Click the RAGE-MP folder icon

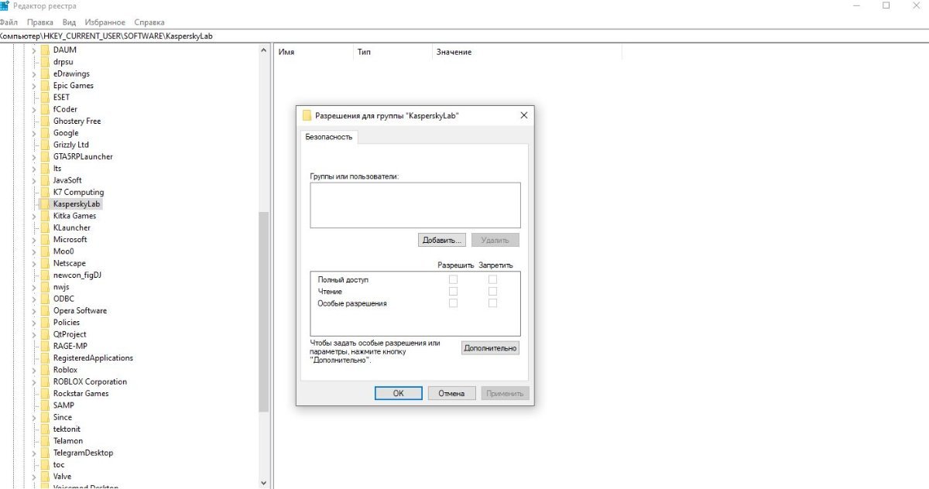44,346
